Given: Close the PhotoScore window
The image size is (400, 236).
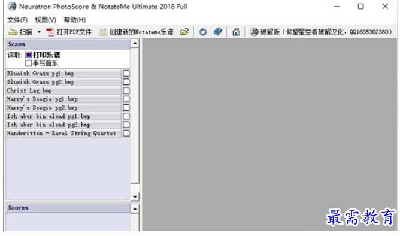Looking at the screenshot, I should (385, 7).
